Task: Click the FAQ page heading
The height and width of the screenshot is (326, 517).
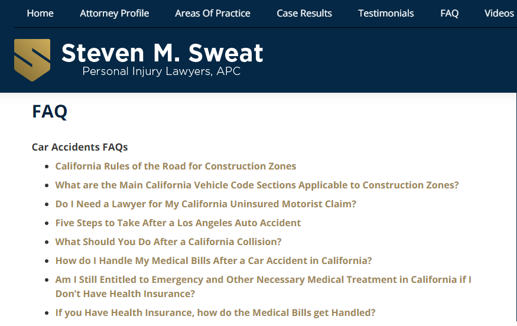Action: tap(50, 112)
